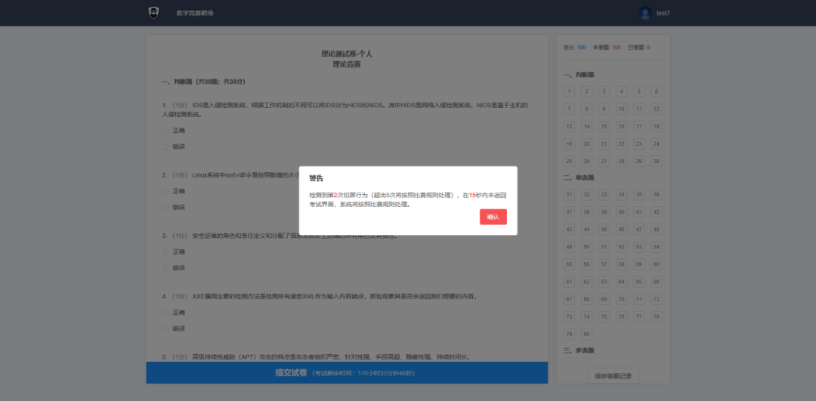Choose 正确 for question 4 about XXE
Screen dimensions: 816x401
coord(166,312)
